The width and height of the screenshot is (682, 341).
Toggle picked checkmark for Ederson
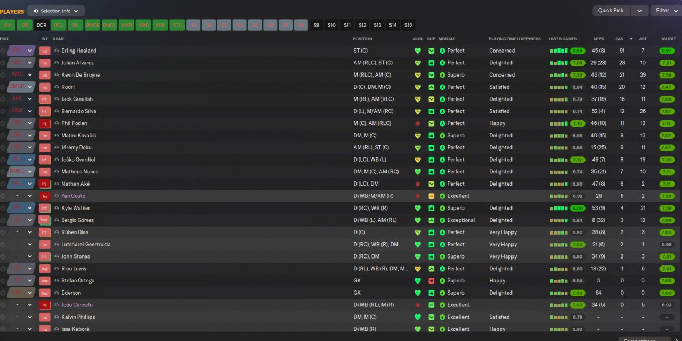tap(3, 293)
